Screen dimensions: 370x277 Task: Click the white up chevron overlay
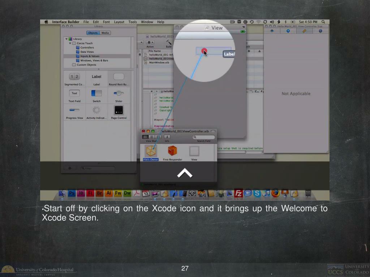[185, 173]
